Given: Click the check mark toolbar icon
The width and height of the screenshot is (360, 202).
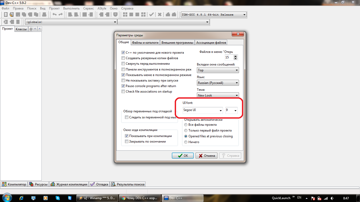Looking at the screenshot, I should point(152,14).
